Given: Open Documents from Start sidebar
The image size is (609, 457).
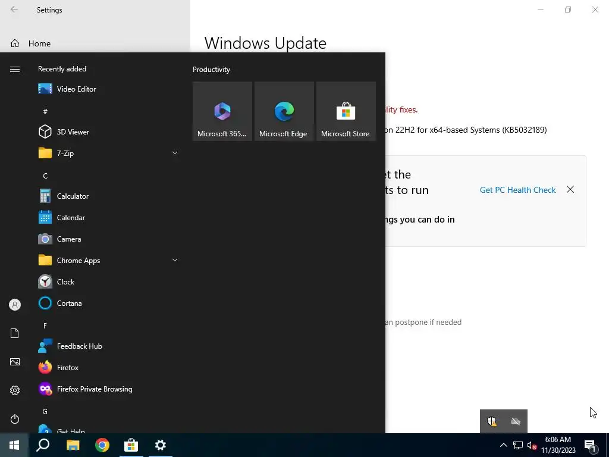Looking at the screenshot, I should [15, 333].
